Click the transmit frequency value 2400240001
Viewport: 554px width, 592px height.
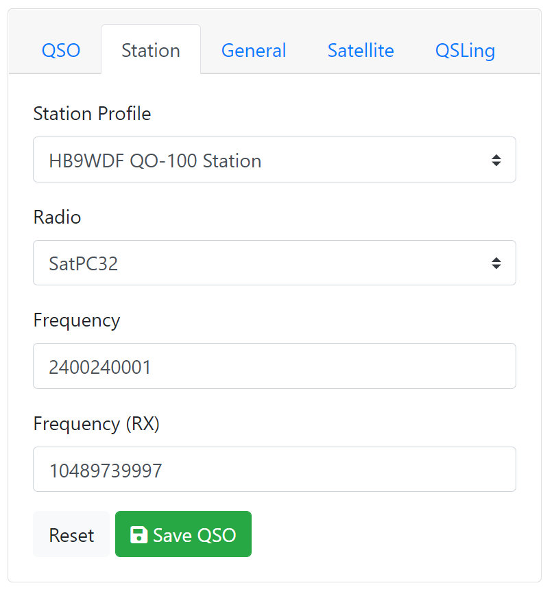100,366
